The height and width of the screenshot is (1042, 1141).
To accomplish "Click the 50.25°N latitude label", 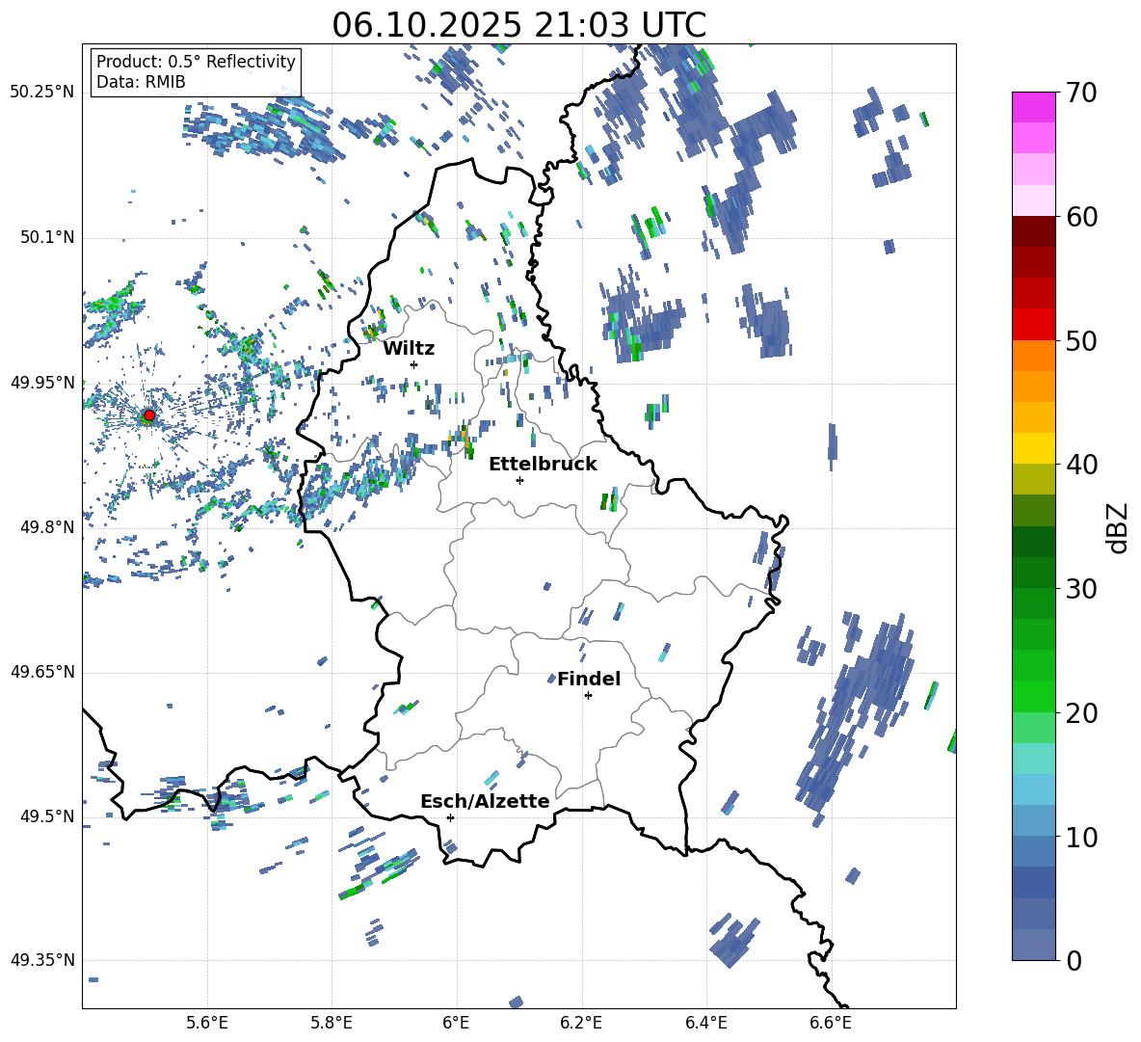I will (x=42, y=93).
